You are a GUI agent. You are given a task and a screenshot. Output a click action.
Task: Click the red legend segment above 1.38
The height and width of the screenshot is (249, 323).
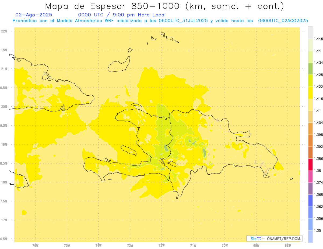(x=310, y=164)
